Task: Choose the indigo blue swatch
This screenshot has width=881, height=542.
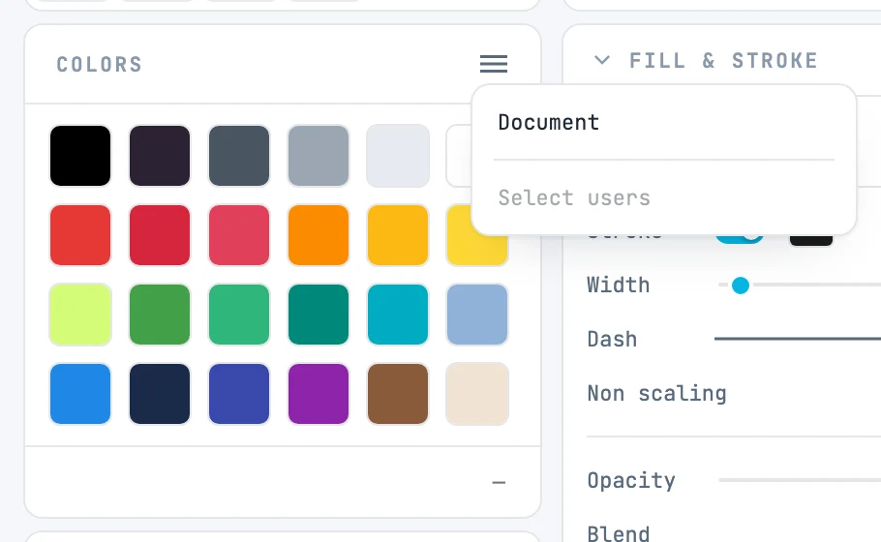Action: 239,394
